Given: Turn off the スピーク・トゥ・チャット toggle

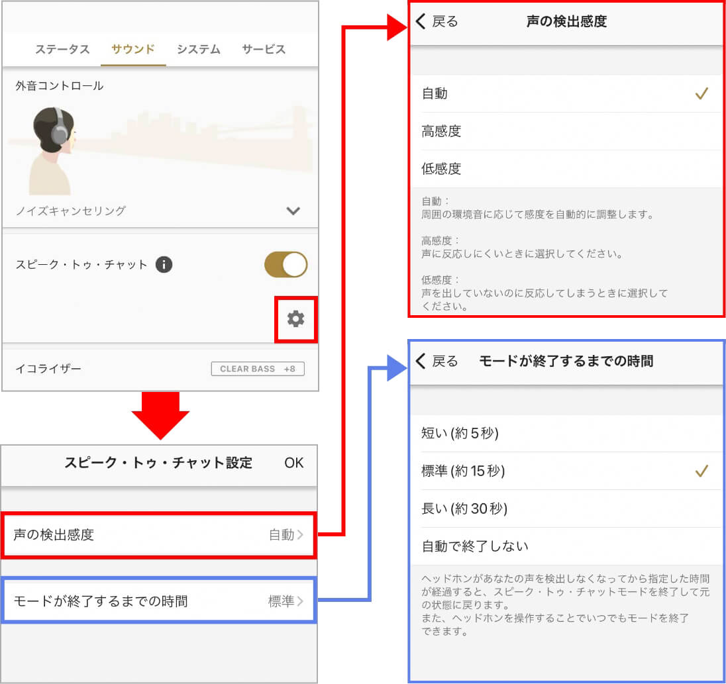Looking at the screenshot, I should (x=285, y=265).
